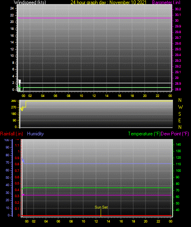The image size is (191, 227).
Task: Click the 30.1 barometer scale value
Action: 178,15
